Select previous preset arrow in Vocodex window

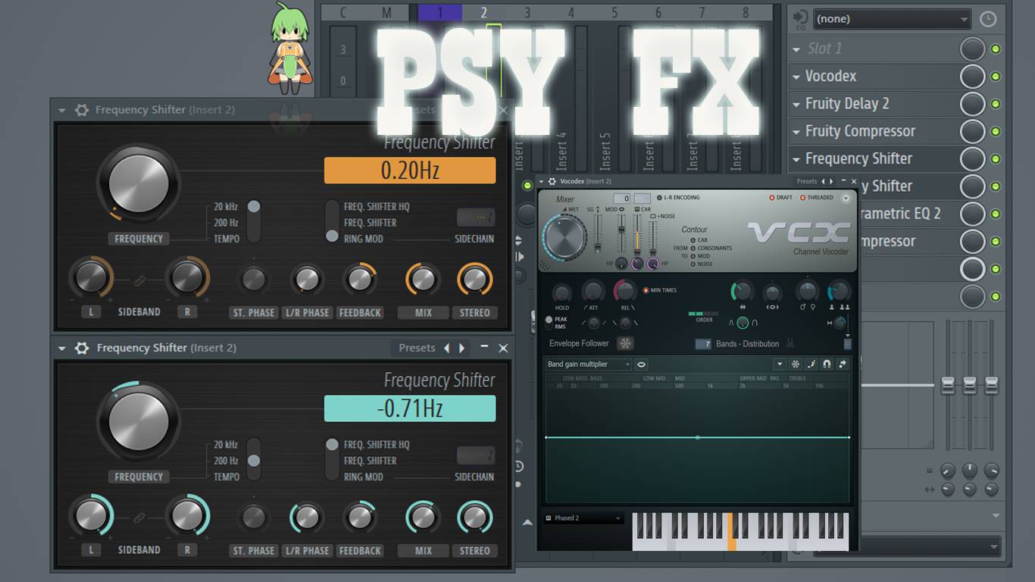point(824,181)
